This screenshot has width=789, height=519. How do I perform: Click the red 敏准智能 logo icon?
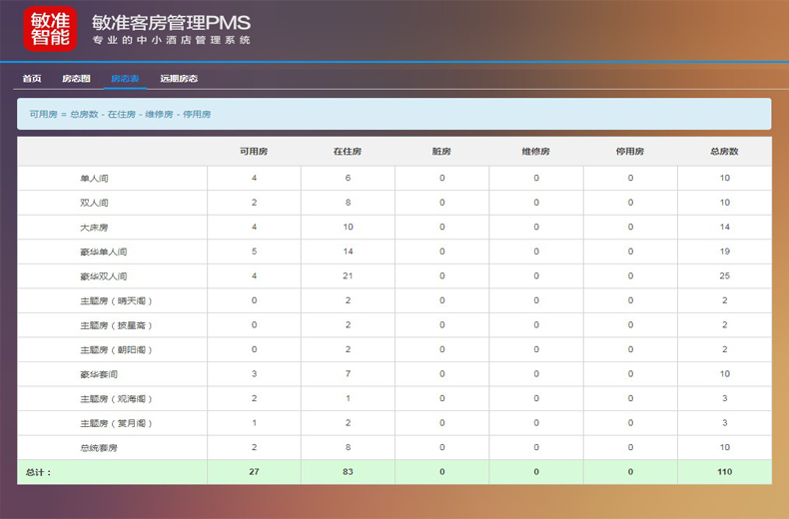pyautogui.click(x=50, y=29)
